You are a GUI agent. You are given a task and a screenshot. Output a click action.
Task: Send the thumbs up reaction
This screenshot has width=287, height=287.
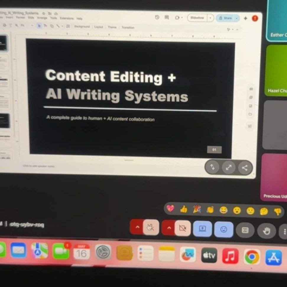click(184, 209)
